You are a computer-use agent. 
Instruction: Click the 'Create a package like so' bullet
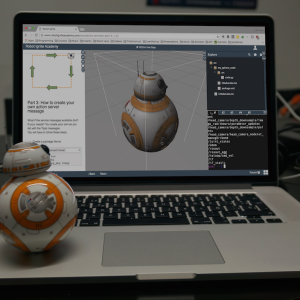[x=46, y=141]
